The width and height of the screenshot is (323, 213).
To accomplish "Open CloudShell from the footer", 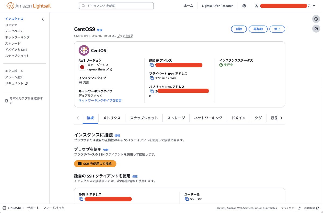I will (x=13, y=208).
